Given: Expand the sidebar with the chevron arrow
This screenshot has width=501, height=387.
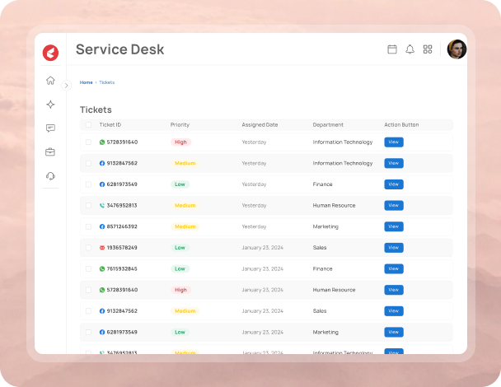Looking at the screenshot, I should click(x=67, y=85).
